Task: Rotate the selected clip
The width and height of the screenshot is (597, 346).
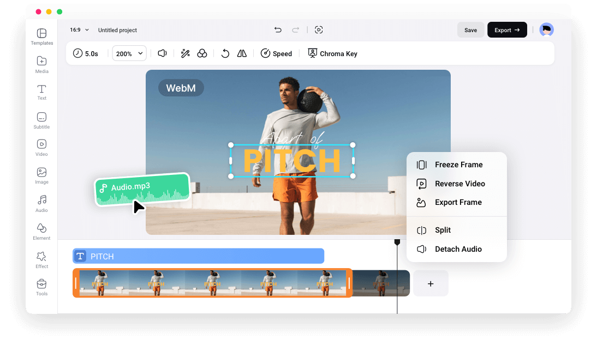Action: pyautogui.click(x=225, y=53)
